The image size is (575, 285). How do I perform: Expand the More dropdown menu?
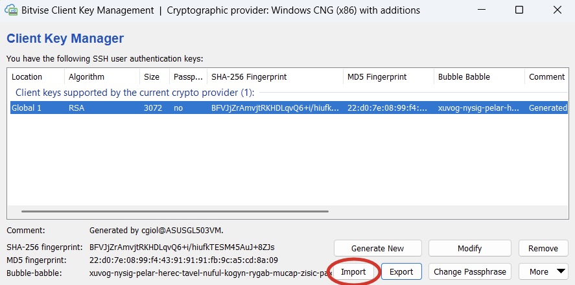543,271
